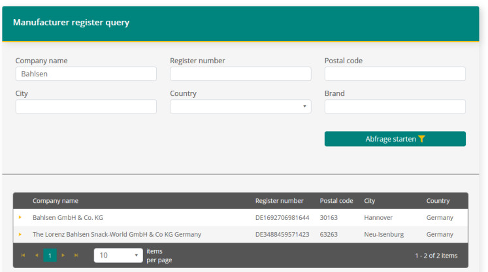
Task: Select register number DE3488459571423
Action: (x=282, y=234)
